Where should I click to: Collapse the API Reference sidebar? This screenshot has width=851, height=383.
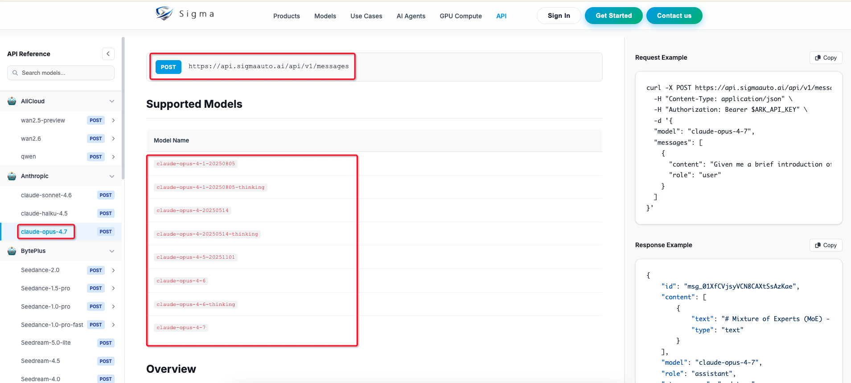pyautogui.click(x=108, y=54)
